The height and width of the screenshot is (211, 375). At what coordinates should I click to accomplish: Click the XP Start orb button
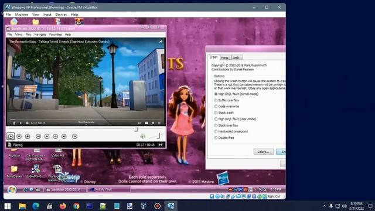(x=12, y=190)
